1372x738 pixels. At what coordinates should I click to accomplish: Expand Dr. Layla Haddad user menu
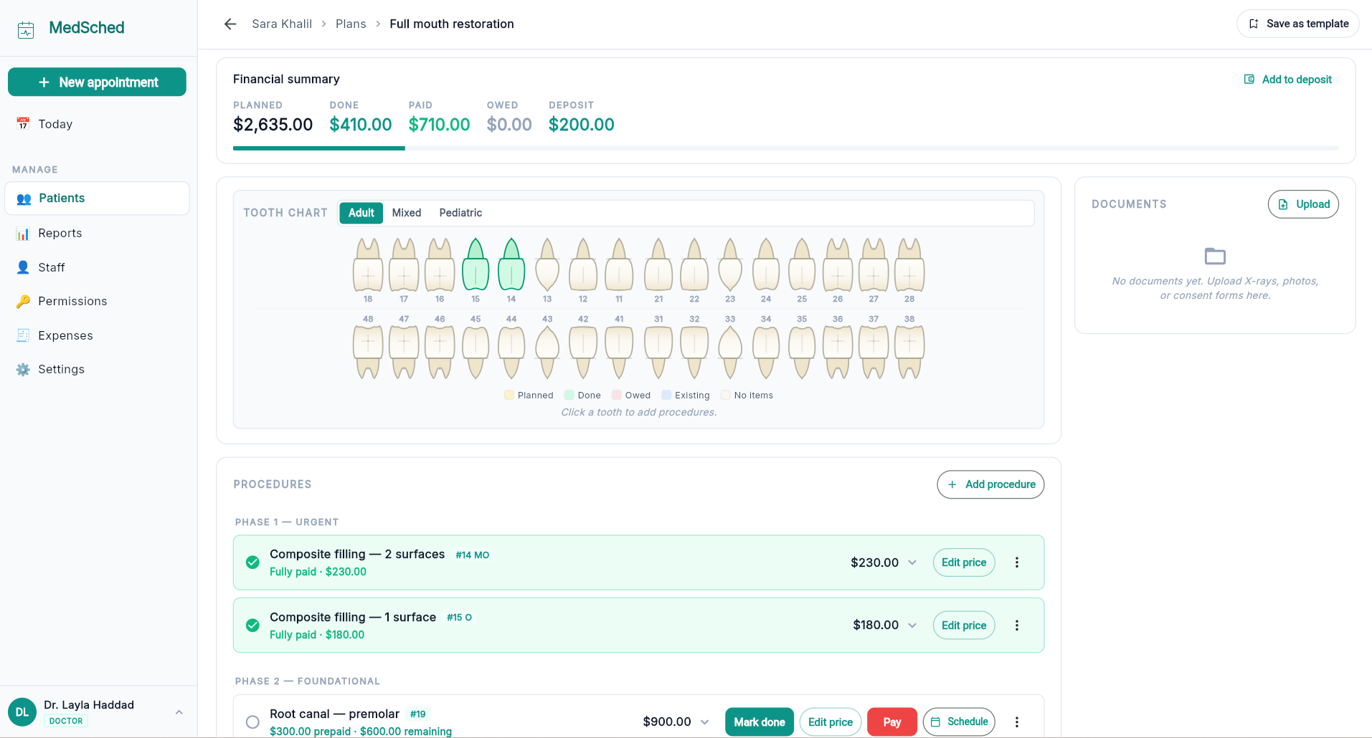[x=179, y=712]
